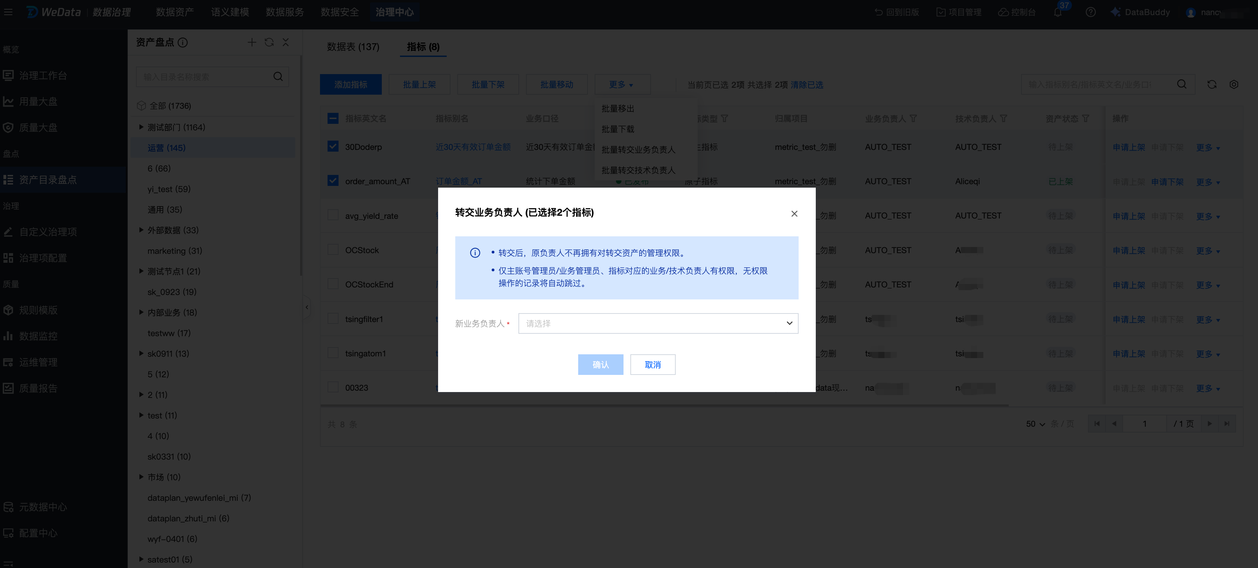This screenshot has width=1258, height=568.
Task: Toggle the select-all header checkbox
Action: point(333,118)
